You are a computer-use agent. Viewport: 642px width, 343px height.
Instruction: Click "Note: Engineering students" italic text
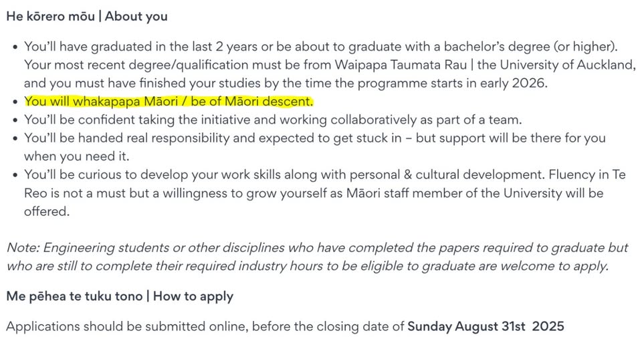click(90, 248)
